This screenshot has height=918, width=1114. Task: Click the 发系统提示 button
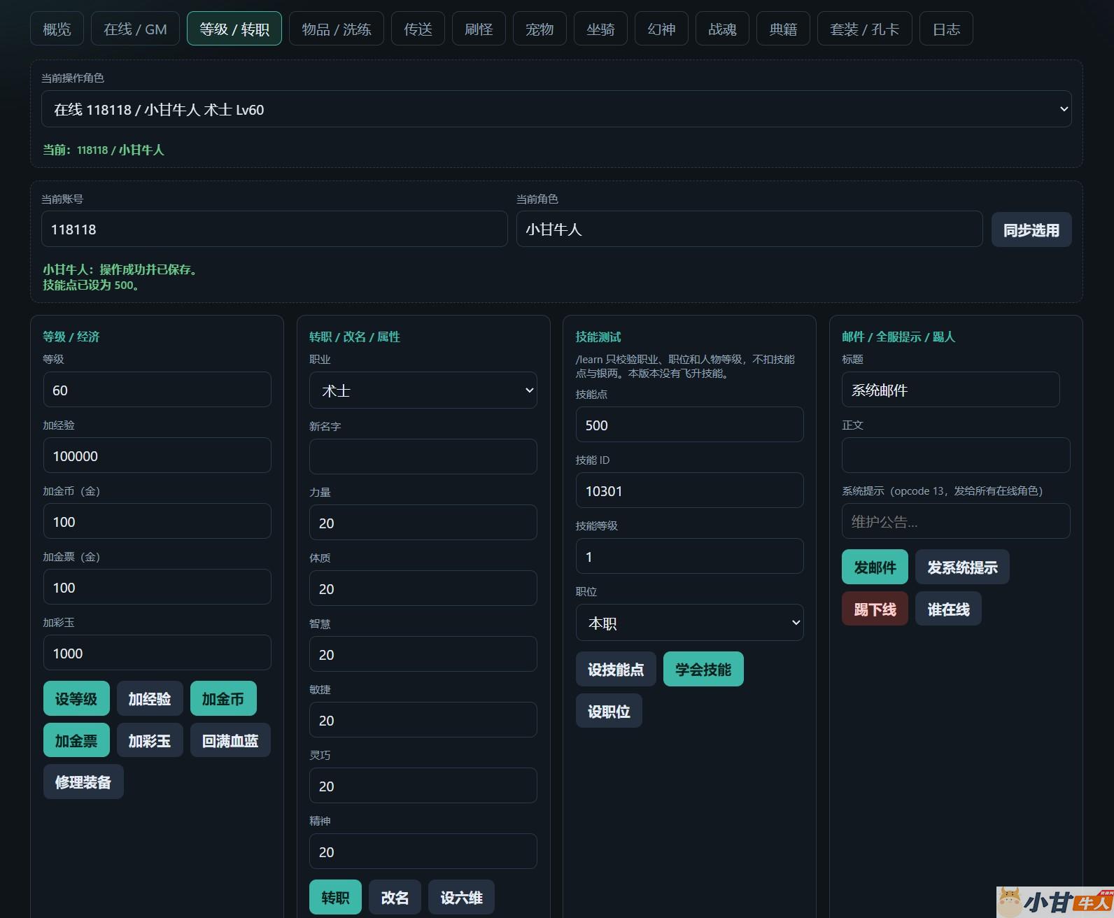coord(962,567)
